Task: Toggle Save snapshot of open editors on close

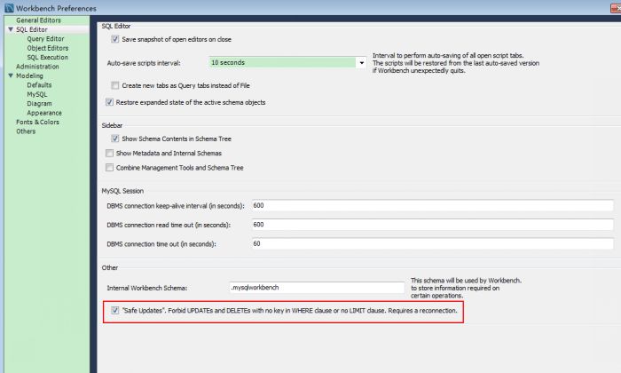Action: click(x=115, y=40)
